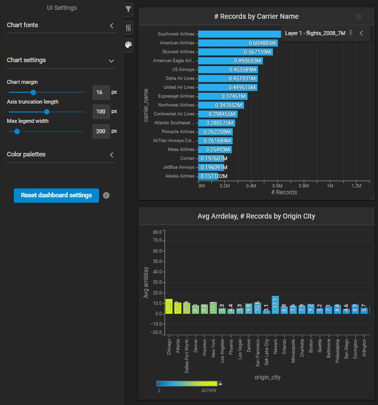378x405 pixels.
Task: Collapse the Layer 1 legend with chevron
Action: [x=361, y=33]
